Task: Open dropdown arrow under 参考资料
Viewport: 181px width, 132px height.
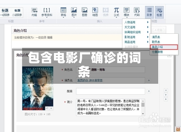Action: point(47,17)
